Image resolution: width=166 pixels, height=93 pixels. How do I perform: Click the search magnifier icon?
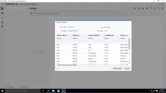[27, 9]
